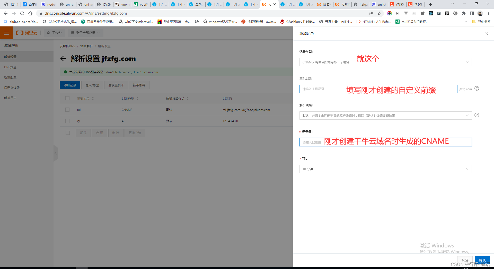Open the browser extensions puzzle icon
Viewport: 494px width, 269px height.
tap(464, 13)
